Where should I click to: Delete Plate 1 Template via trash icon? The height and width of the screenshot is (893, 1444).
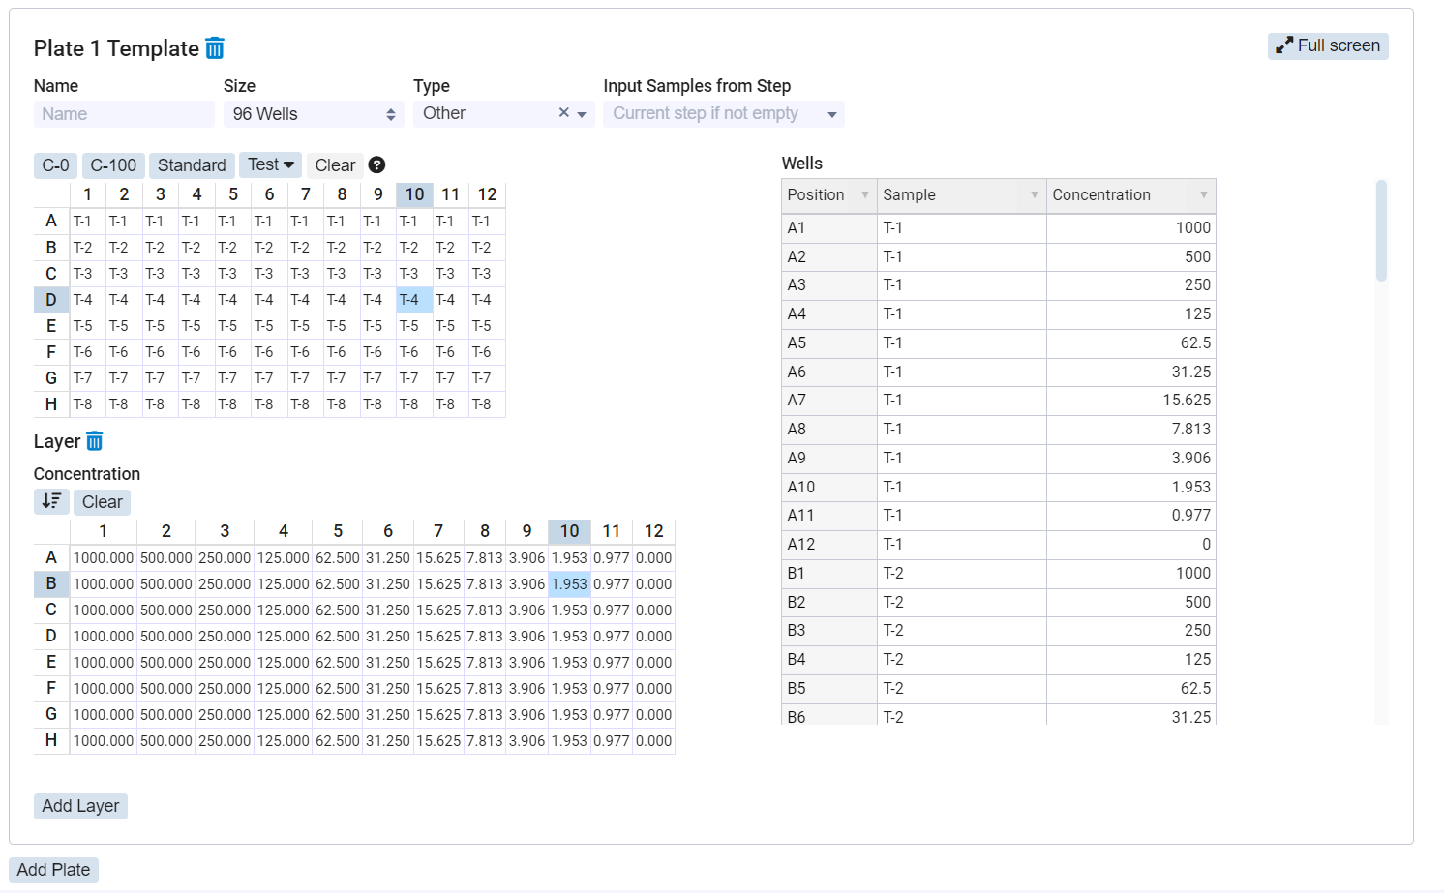coord(215,48)
